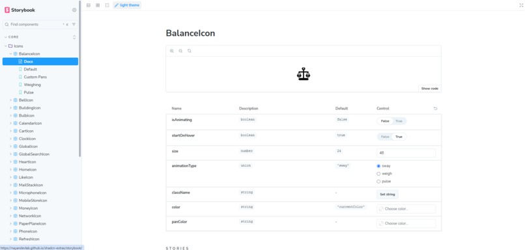Click Set string for className
Image resolution: width=525 pixels, height=250 pixels.
388,194
